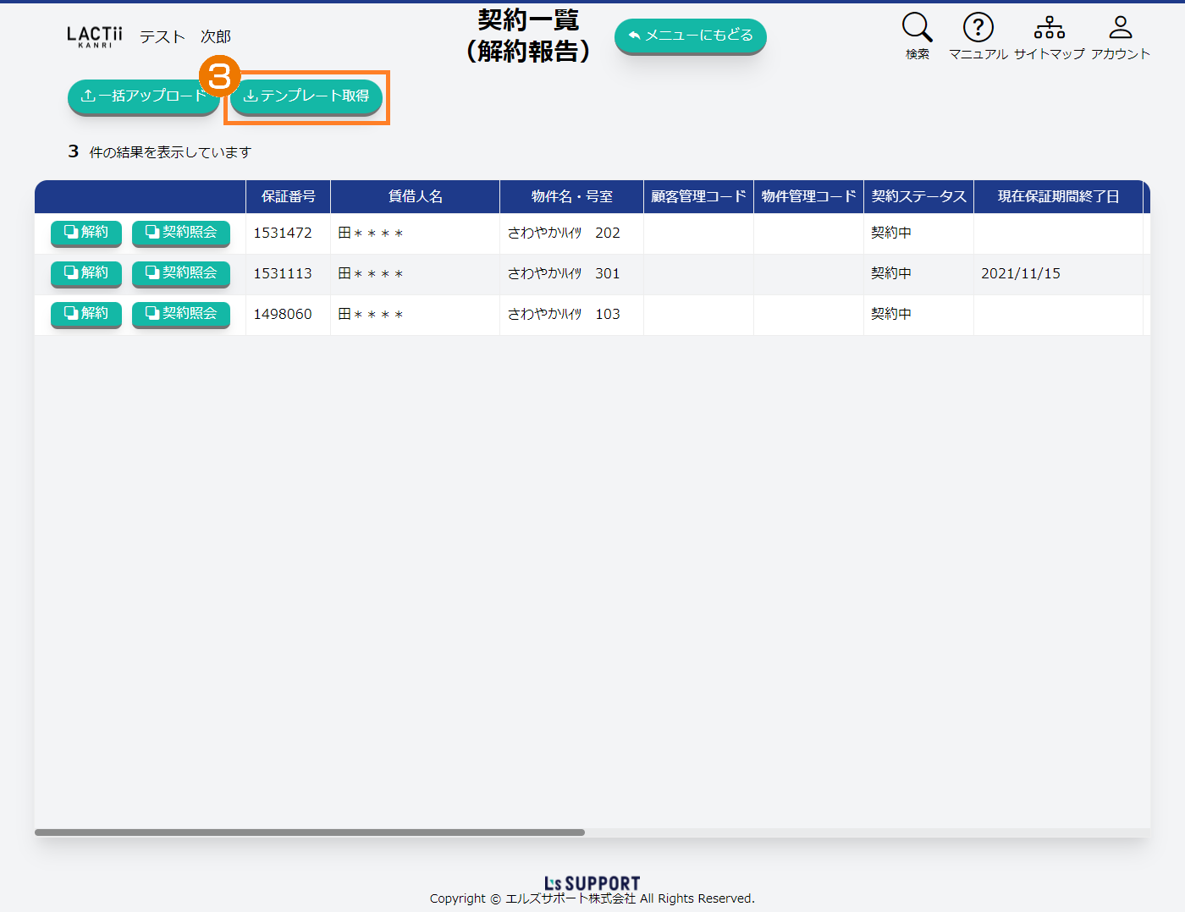
Task: Click the L's SUPPORT footer logo
Action: 592,883
